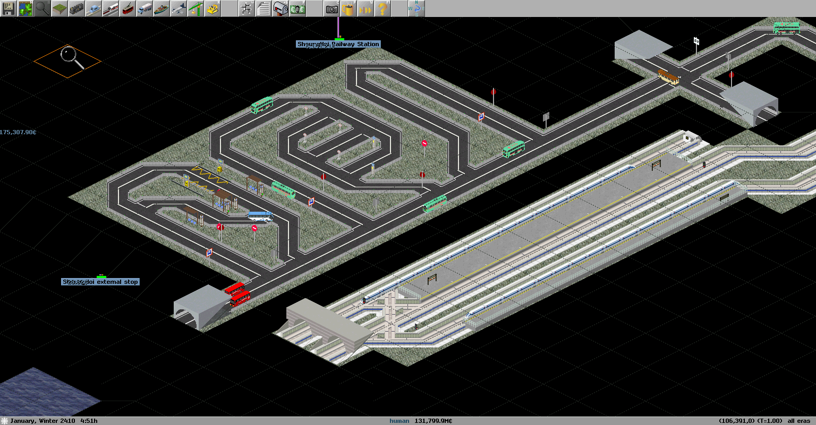The height and width of the screenshot is (425, 816).
Task: Open the ship and harbour tools
Action: pos(161,8)
